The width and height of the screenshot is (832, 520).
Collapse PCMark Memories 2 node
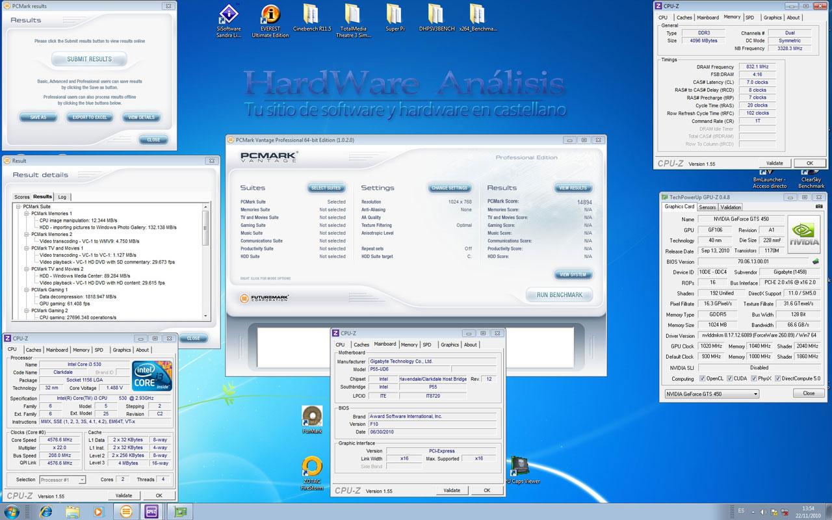pyautogui.click(x=27, y=234)
